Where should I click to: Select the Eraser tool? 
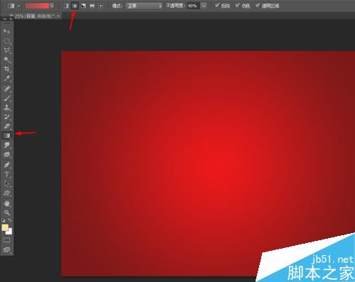coord(6,126)
